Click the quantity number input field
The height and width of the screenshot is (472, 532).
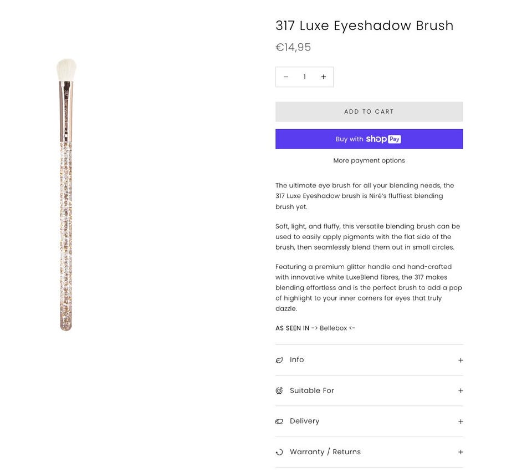click(304, 77)
